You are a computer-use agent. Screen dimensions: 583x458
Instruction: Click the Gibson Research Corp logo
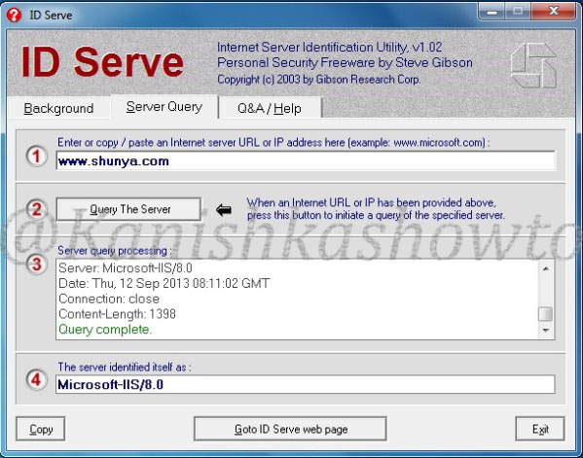pyautogui.click(x=533, y=66)
